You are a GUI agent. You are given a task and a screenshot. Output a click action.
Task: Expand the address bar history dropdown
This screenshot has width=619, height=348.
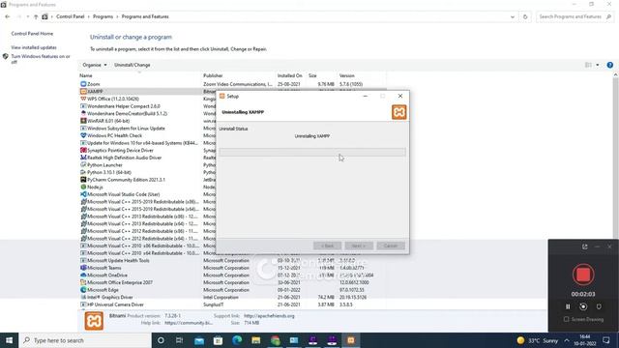point(513,16)
